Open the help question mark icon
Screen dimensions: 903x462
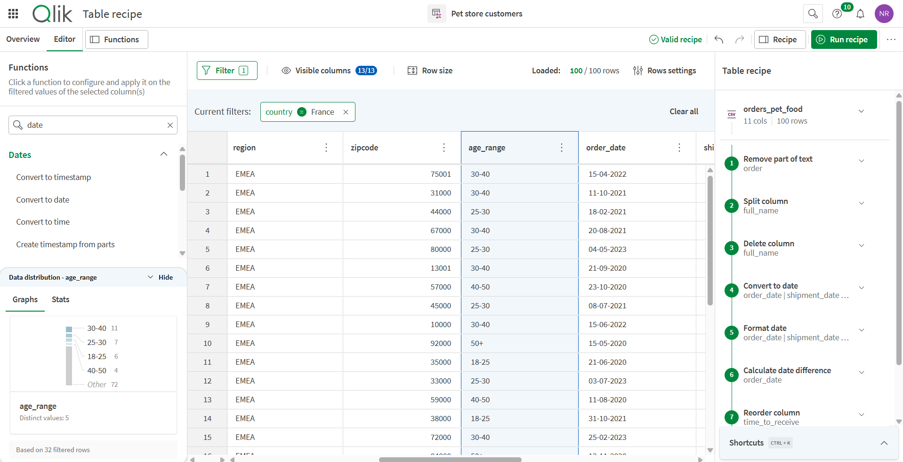coord(837,14)
